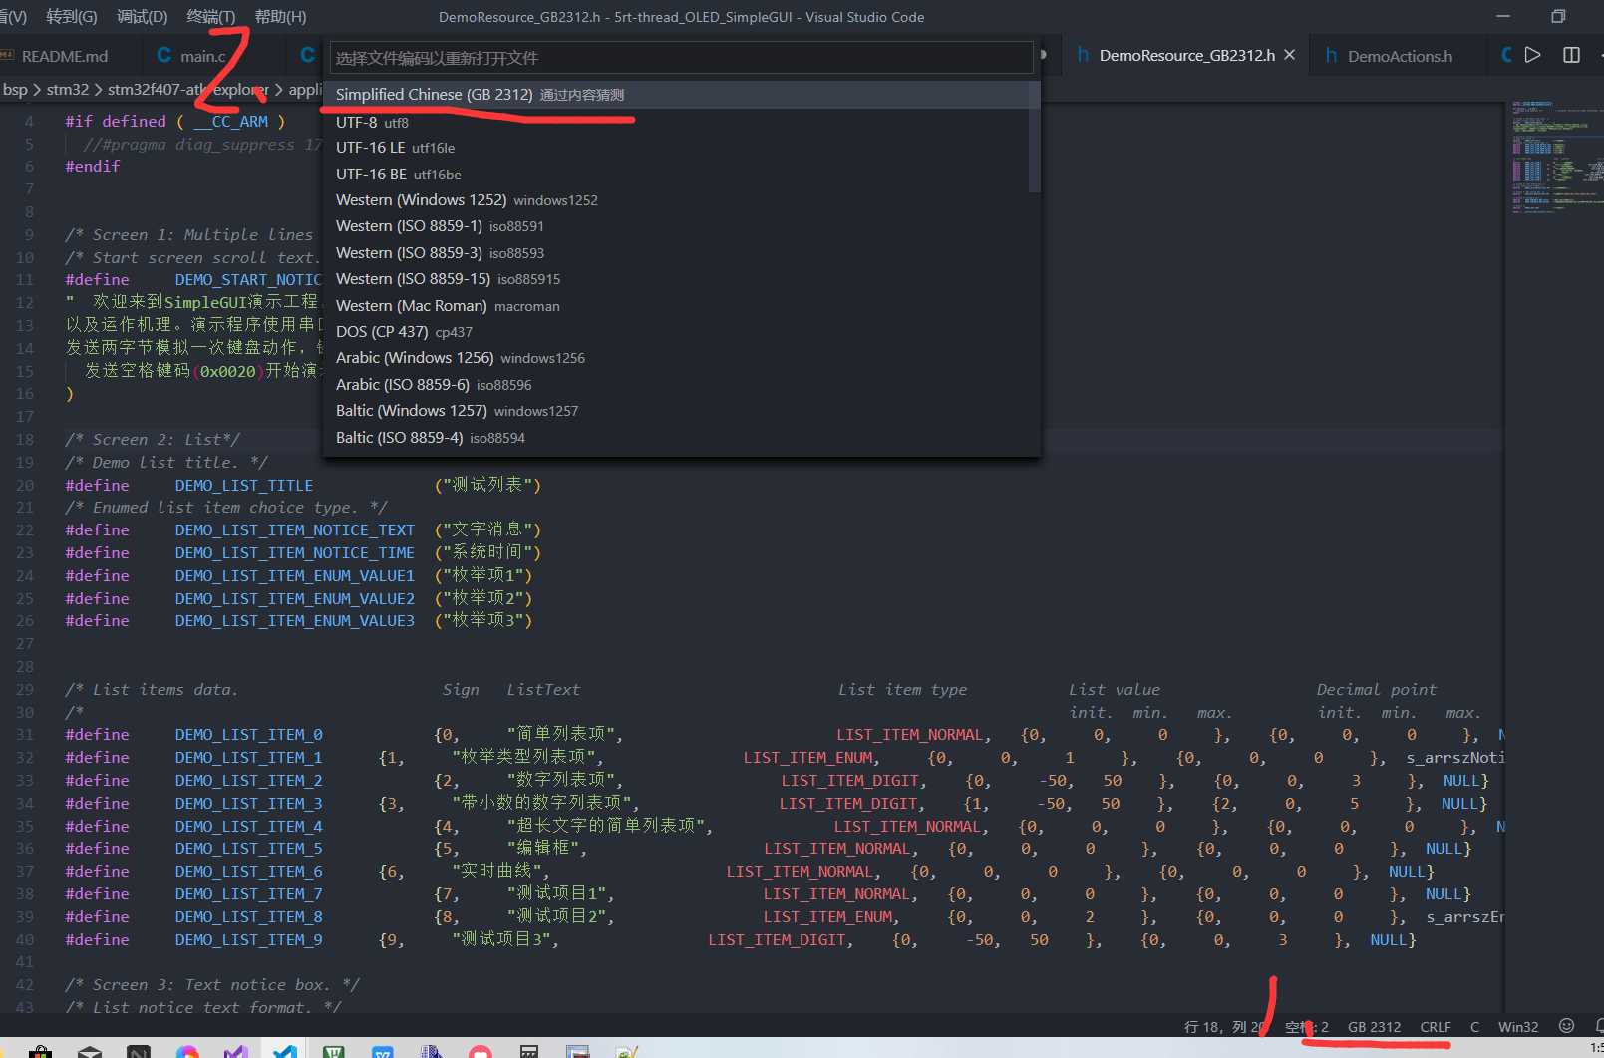Switch to the DemoActions.h tab
Viewport: 1604px width, 1058px height.
pyautogui.click(x=1400, y=56)
